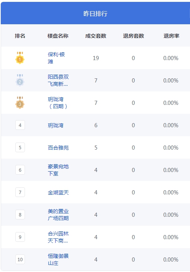Open the 豪景宛地下室 property link
This screenshot has height=272, width=190.
pyautogui.click(x=58, y=170)
